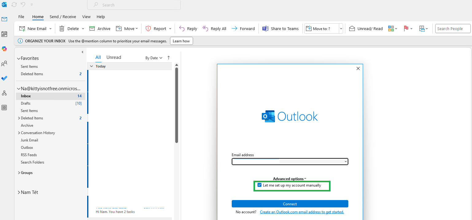
Task: Reverse the sort order arrow beside By Date
Action: (x=168, y=58)
